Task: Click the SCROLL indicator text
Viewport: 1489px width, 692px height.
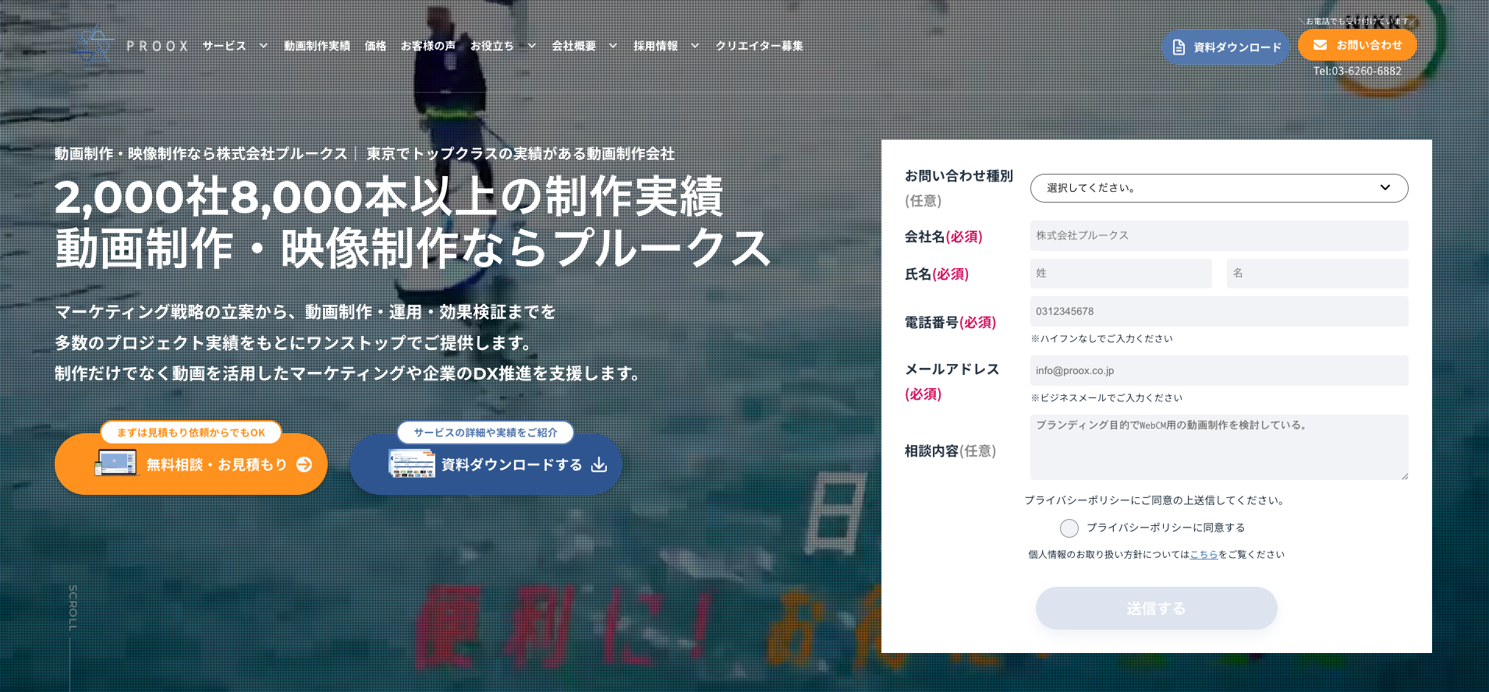Action: (73, 608)
